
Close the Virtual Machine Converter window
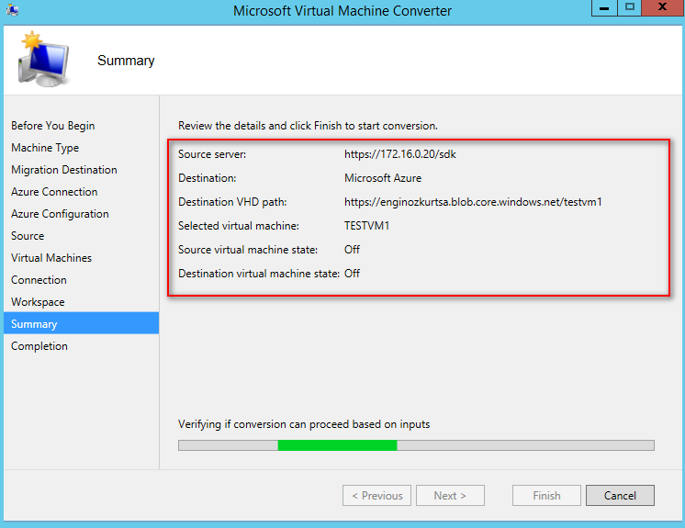pyautogui.click(x=663, y=8)
